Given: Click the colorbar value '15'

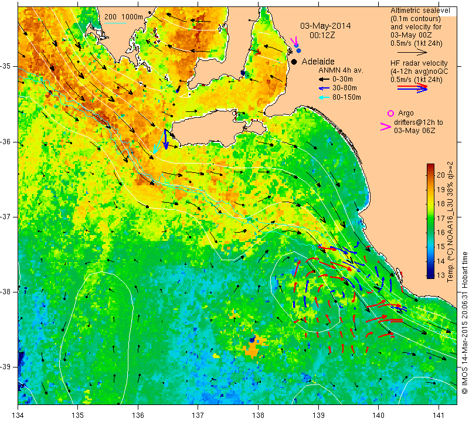Looking at the screenshot, I should (x=441, y=247).
